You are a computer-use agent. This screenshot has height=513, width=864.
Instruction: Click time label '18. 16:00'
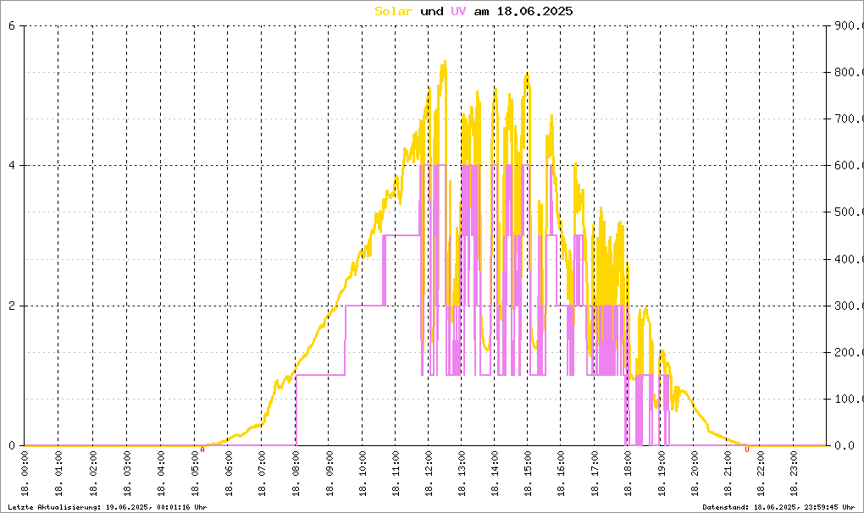(561, 474)
